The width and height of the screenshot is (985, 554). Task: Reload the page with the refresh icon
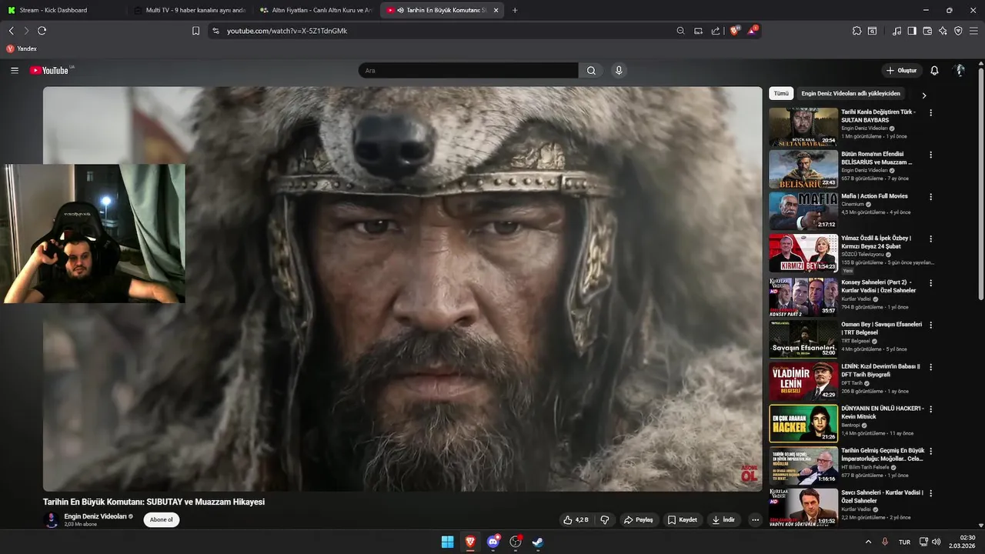[x=42, y=31]
